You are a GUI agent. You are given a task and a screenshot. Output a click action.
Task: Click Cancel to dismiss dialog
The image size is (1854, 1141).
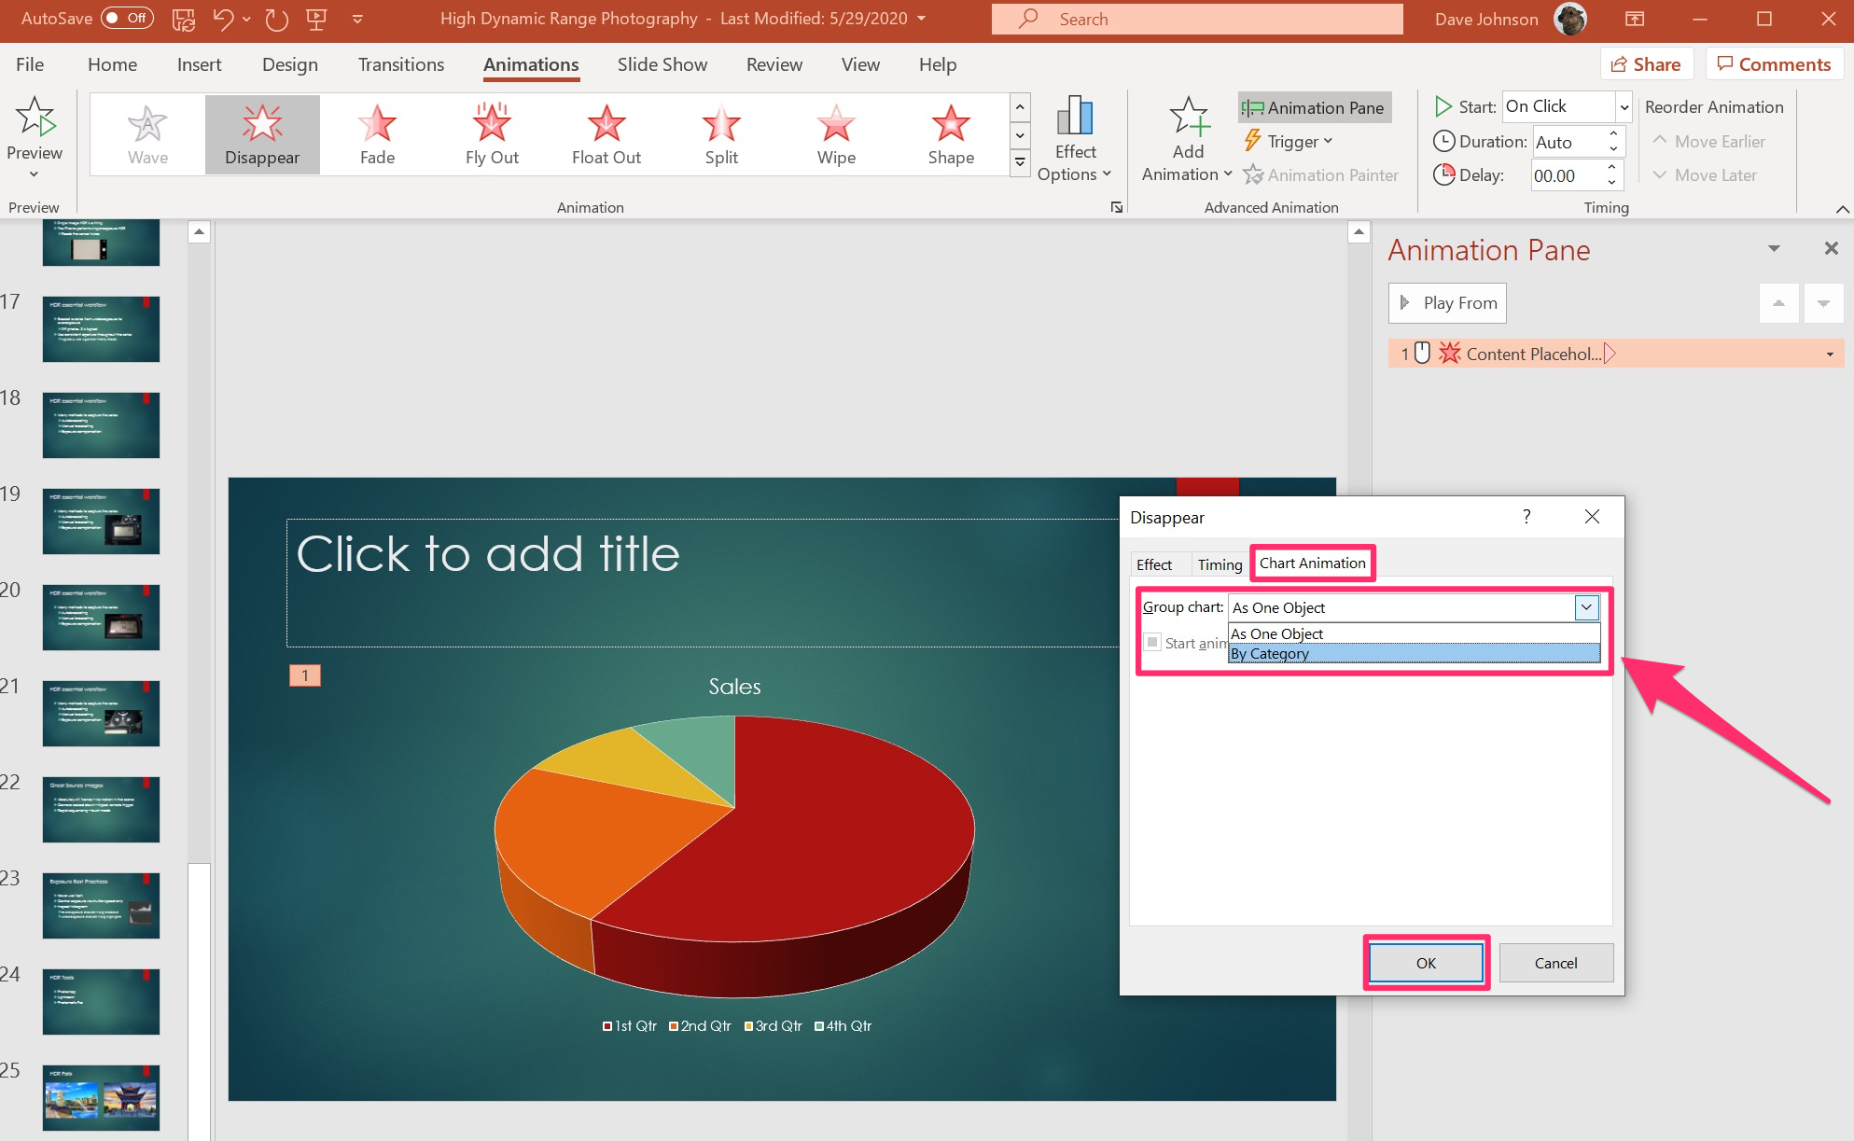pyautogui.click(x=1556, y=964)
